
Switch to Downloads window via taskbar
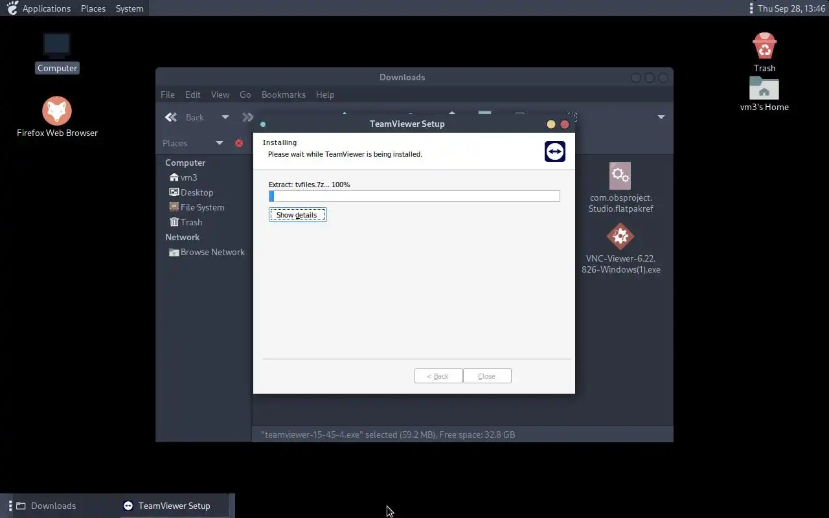click(x=63, y=506)
